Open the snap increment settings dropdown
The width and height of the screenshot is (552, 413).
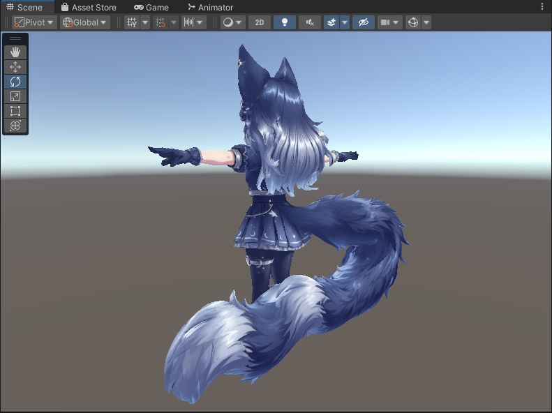(x=193, y=22)
